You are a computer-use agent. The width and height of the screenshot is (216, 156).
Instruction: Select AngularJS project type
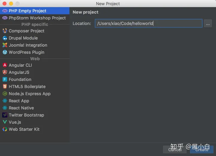pyautogui.click(x=19, y=72)
